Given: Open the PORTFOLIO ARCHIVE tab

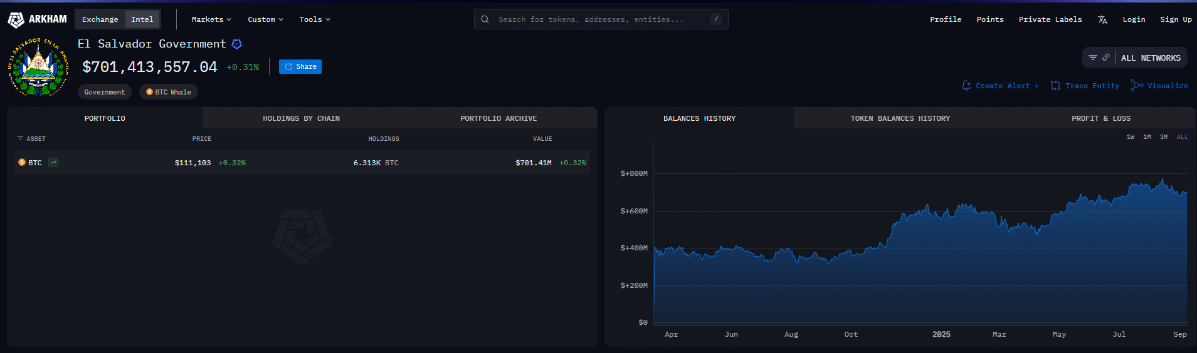Looking at the screenshot, I should (x=498, y=118).
